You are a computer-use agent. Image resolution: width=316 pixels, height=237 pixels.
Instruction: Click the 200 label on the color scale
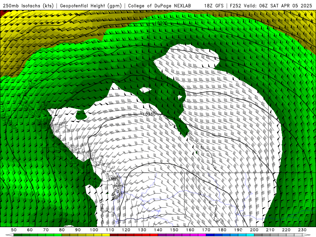click(254, 230)
